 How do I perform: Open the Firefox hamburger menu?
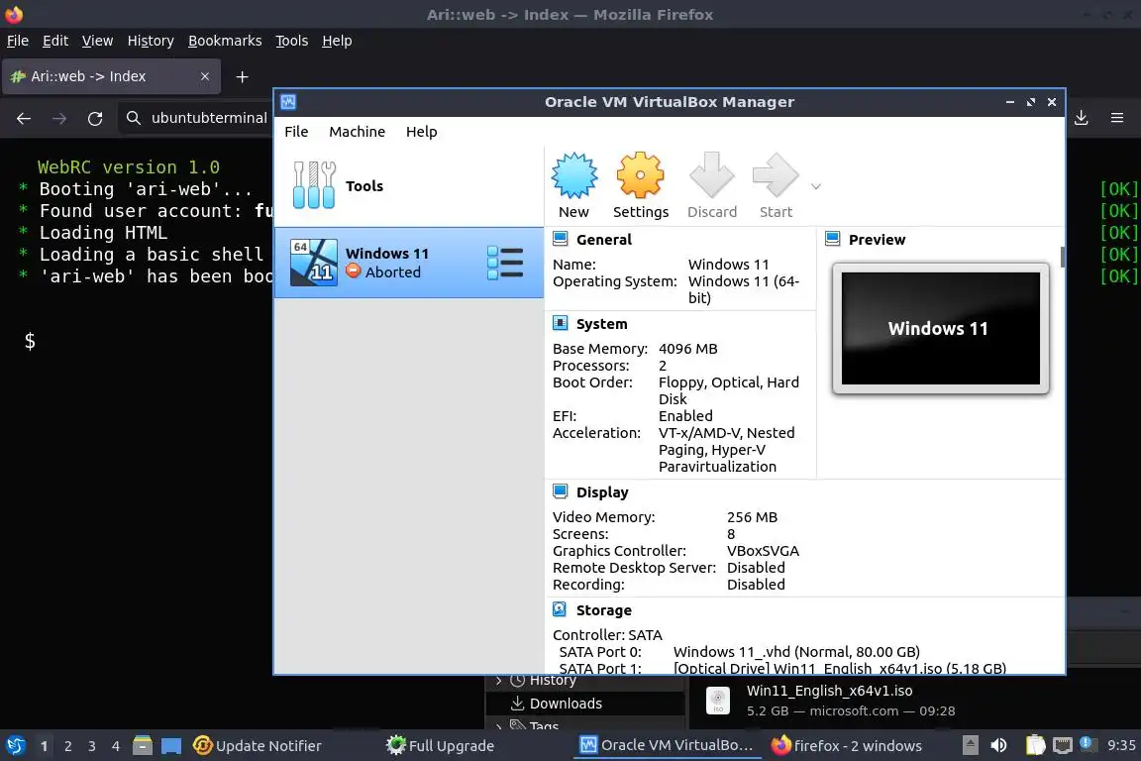[1117, 118]
